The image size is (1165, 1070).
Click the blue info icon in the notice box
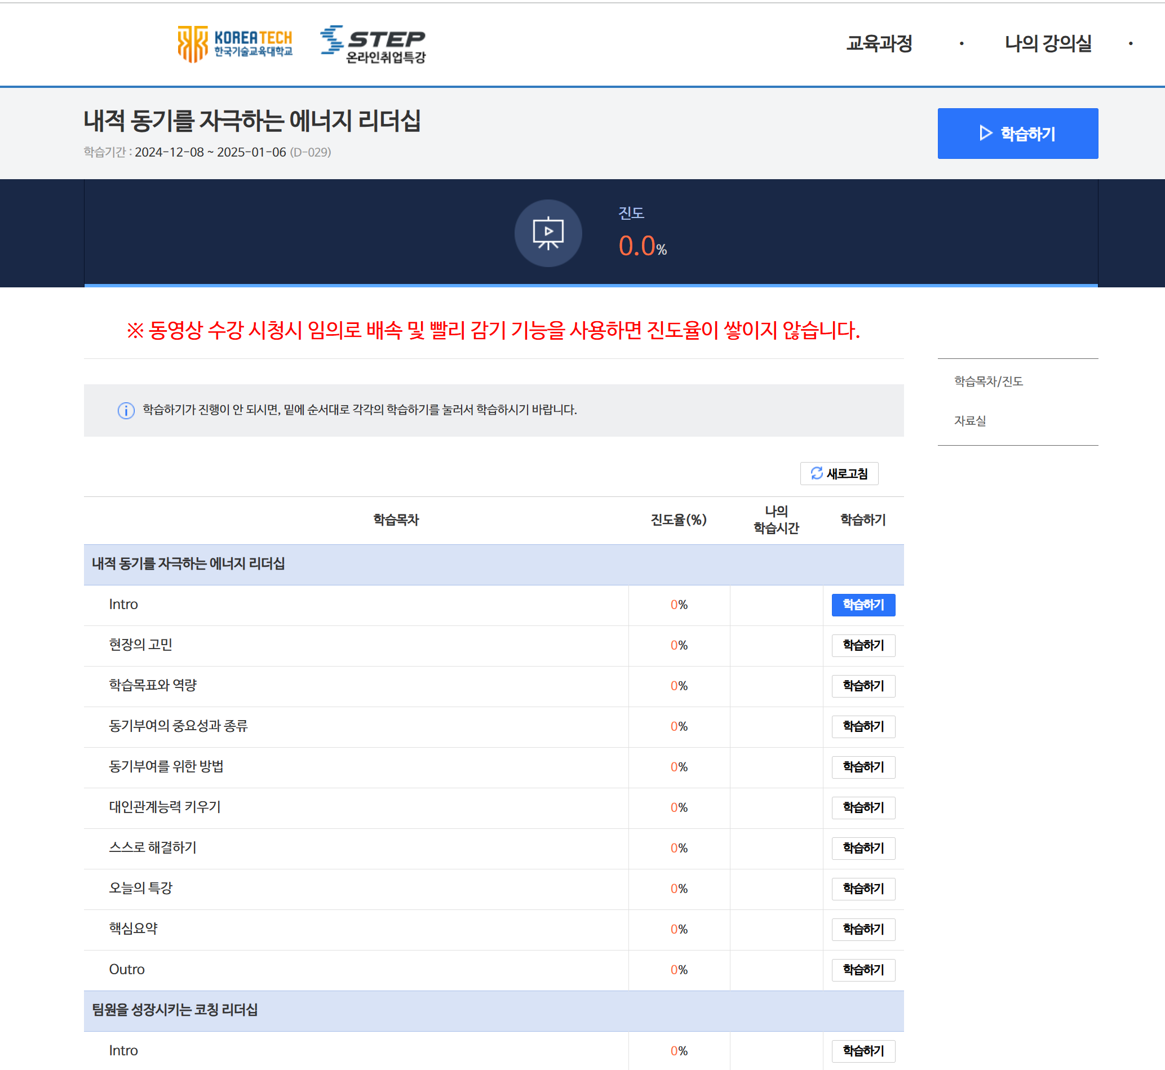tap(126, 411)
